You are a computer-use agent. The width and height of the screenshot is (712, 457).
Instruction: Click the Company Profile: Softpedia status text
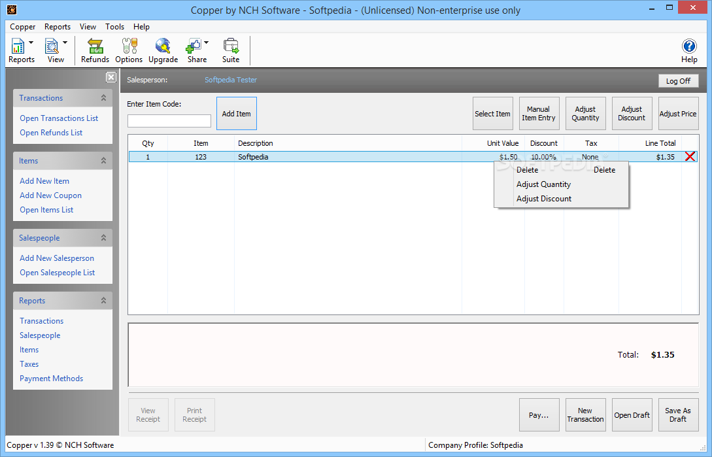pos(475,445)
